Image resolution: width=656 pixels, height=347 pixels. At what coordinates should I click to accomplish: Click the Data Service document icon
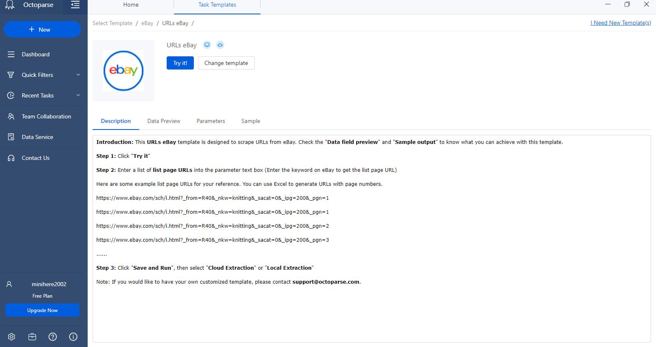pos(11,137)
